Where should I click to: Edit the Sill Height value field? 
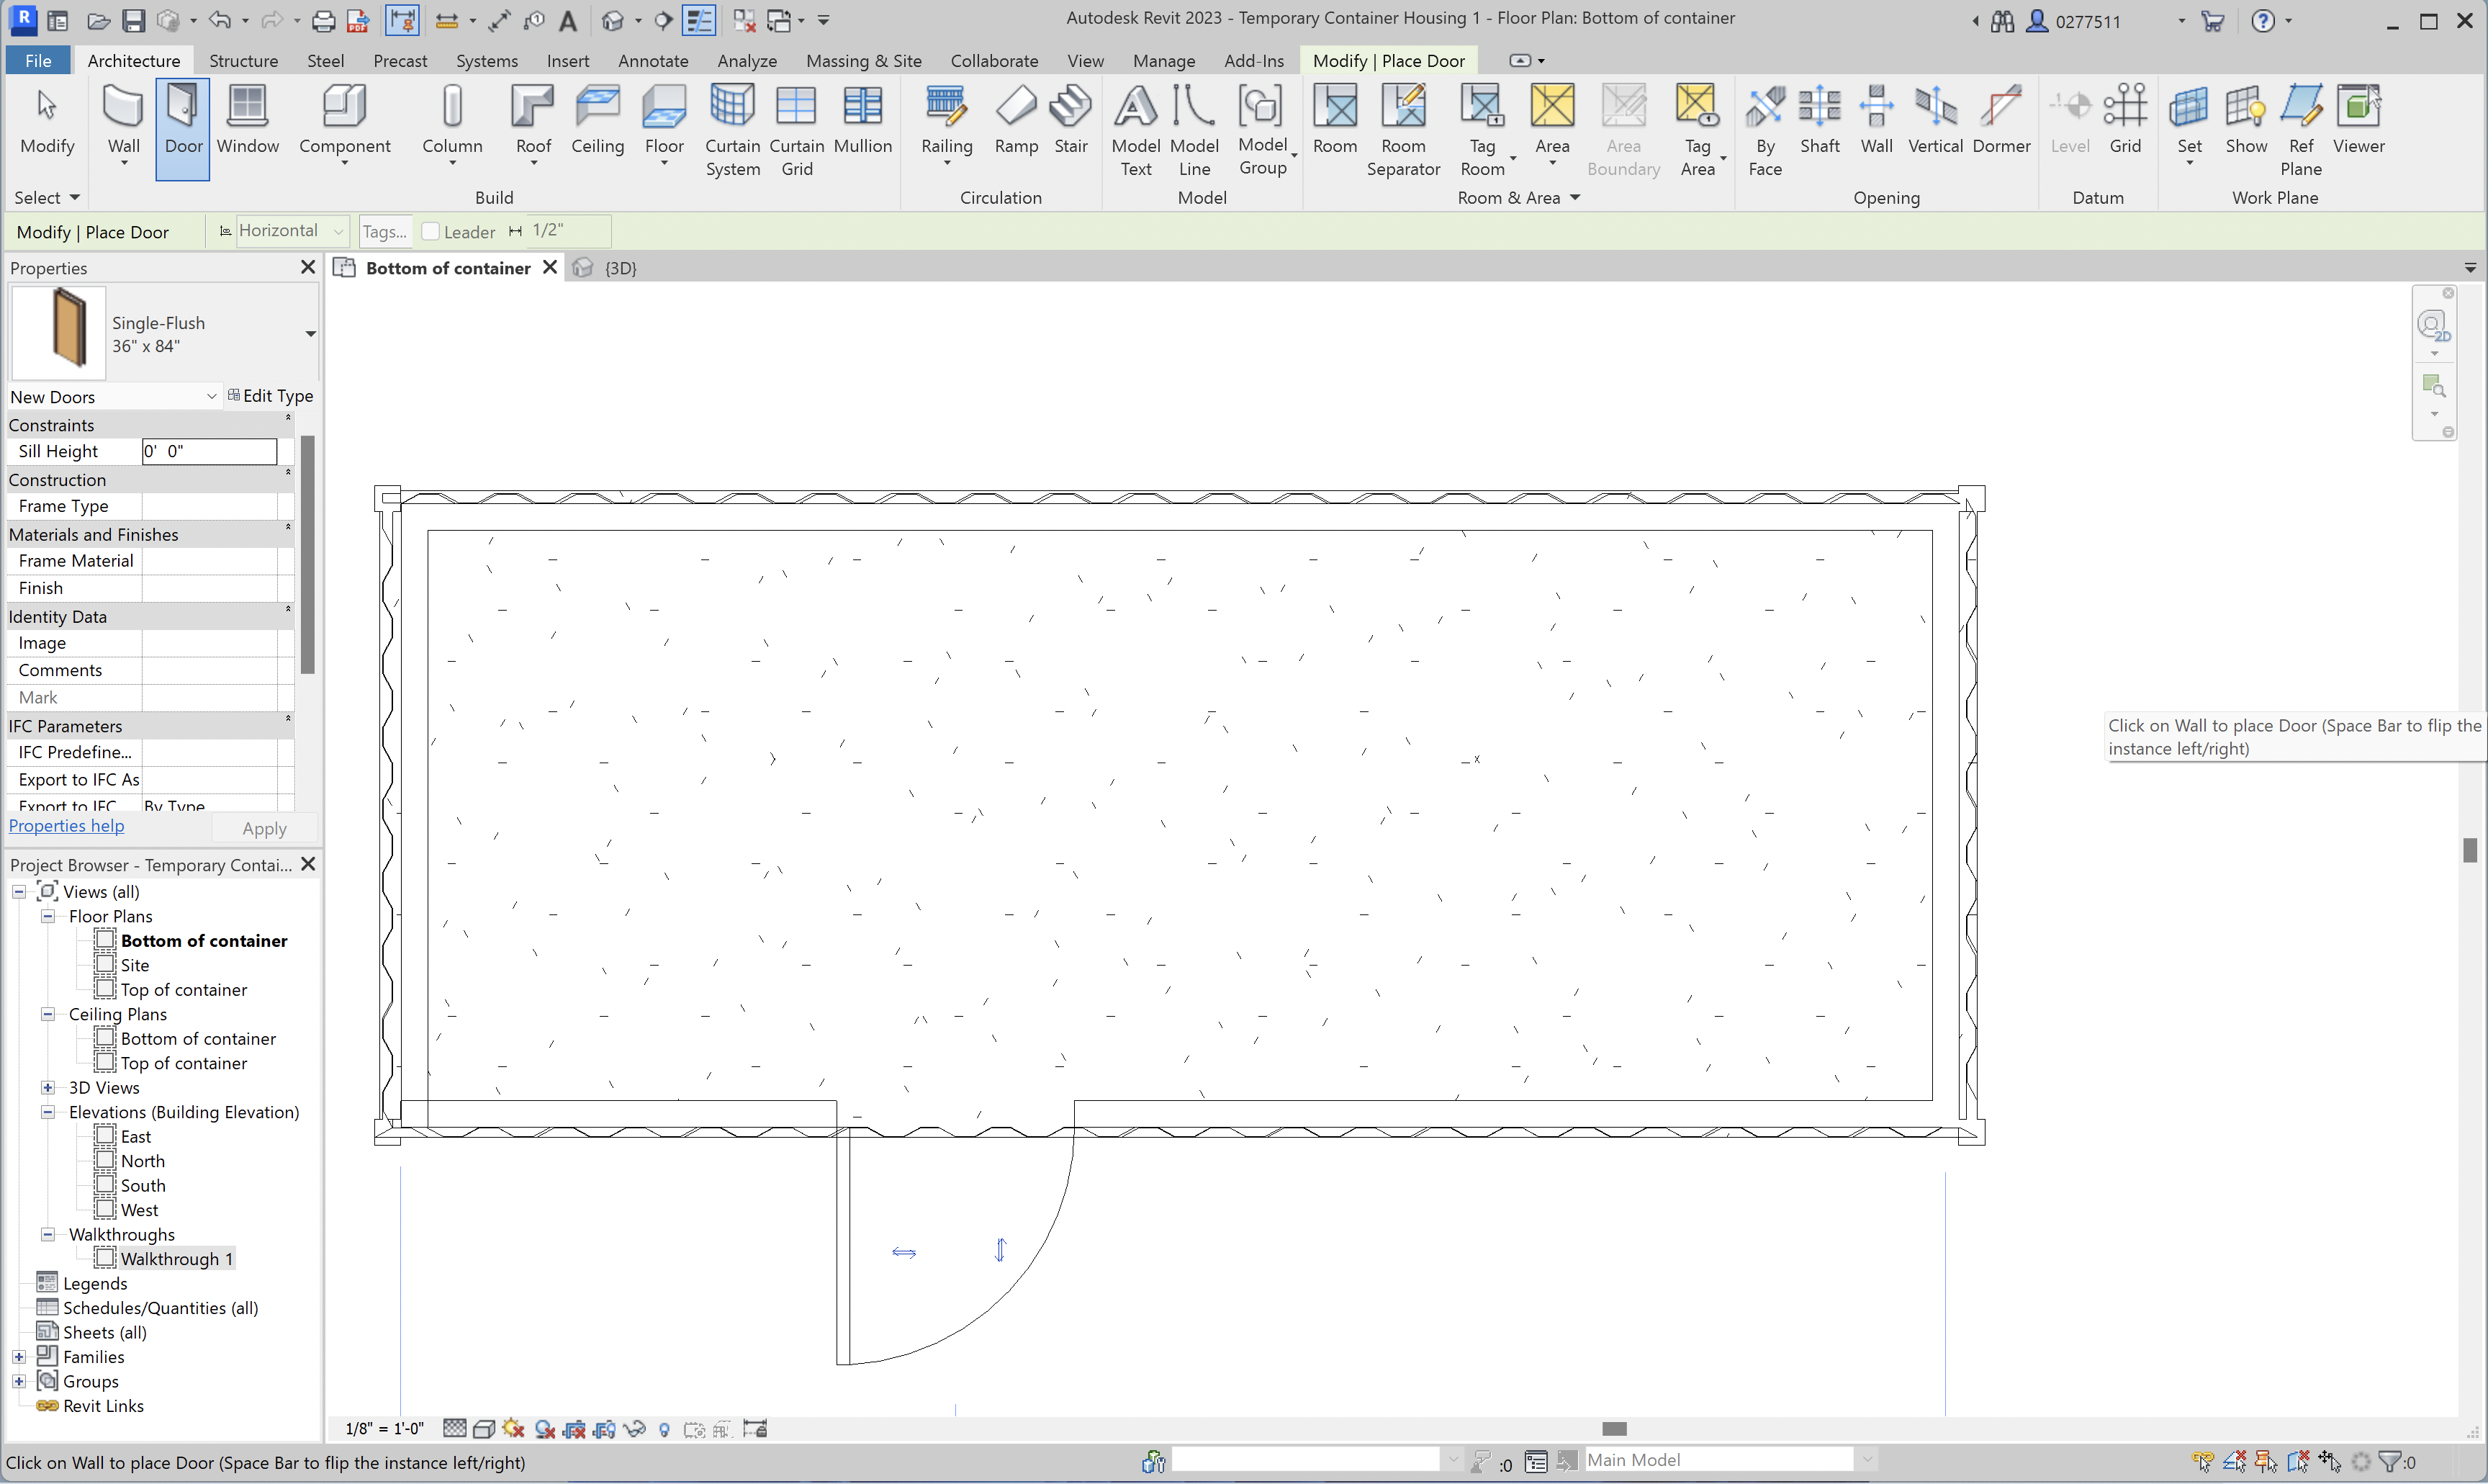(x=208, y=451)
